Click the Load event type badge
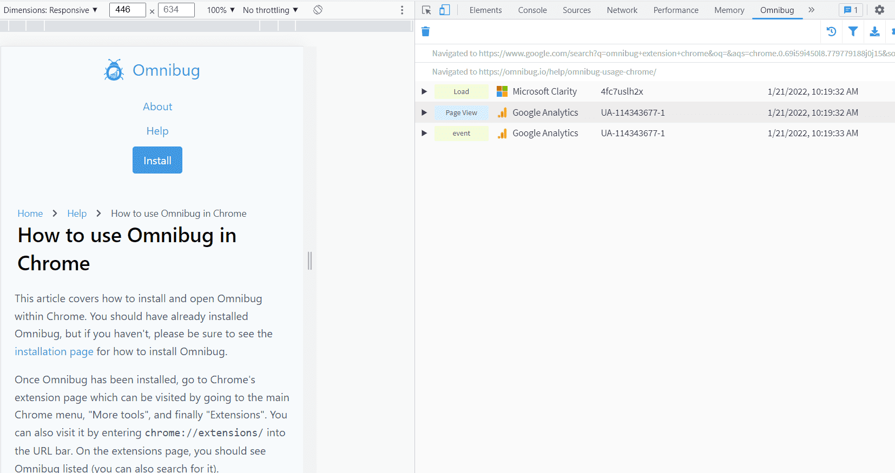The height and width of the screenshot is (473, 895). [x=462, y=91]
